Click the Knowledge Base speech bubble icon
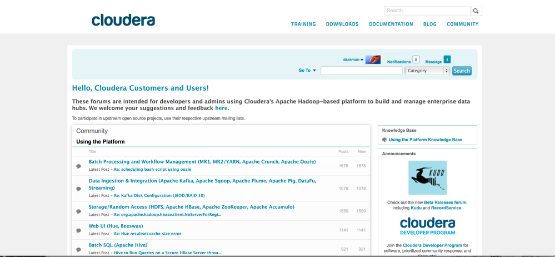Image resolution: width=555 pixels, height=257 pixels. coord(384,140)
